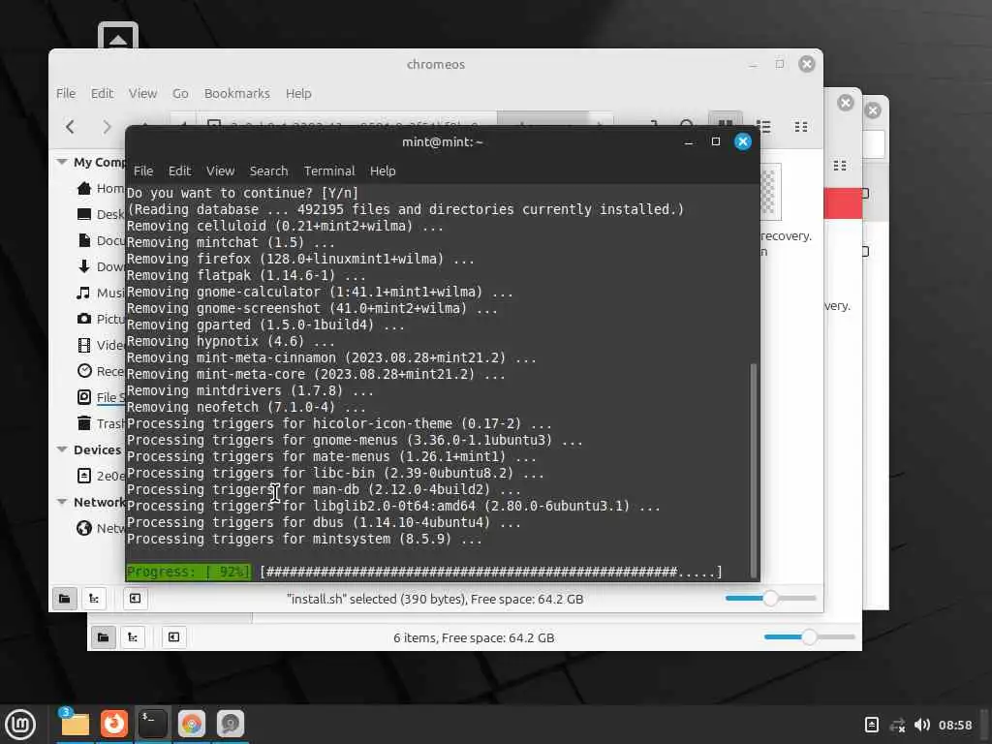Show tree view sidebar in chromeos window
992x744 pixels.
[x=94, y=599]
